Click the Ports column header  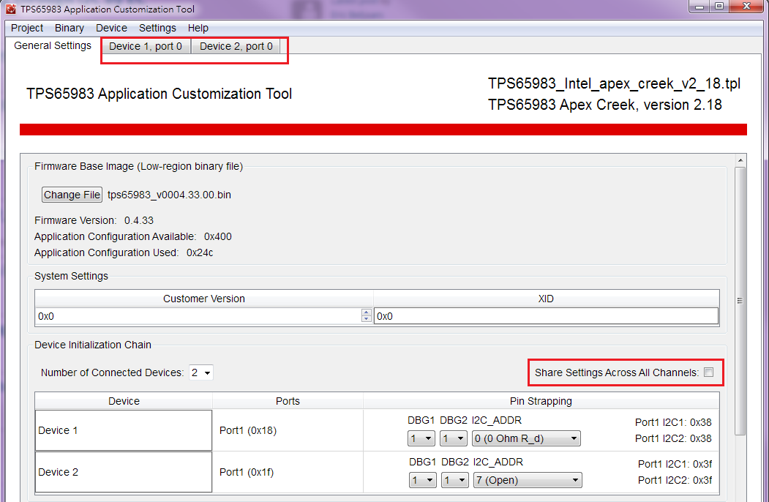(x=288, y=401)
